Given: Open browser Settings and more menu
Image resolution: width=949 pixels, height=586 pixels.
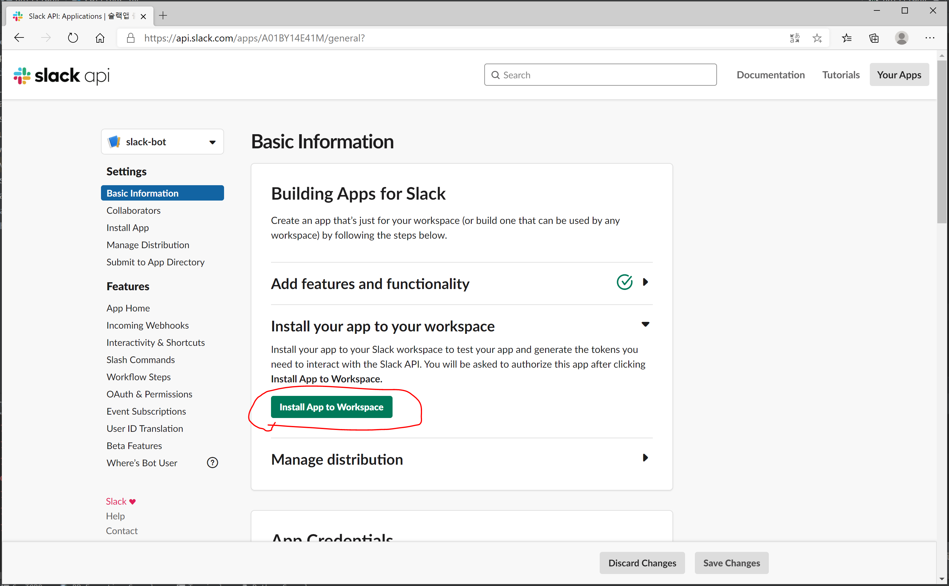Looking at the screenshot, I should click(929, 38).
